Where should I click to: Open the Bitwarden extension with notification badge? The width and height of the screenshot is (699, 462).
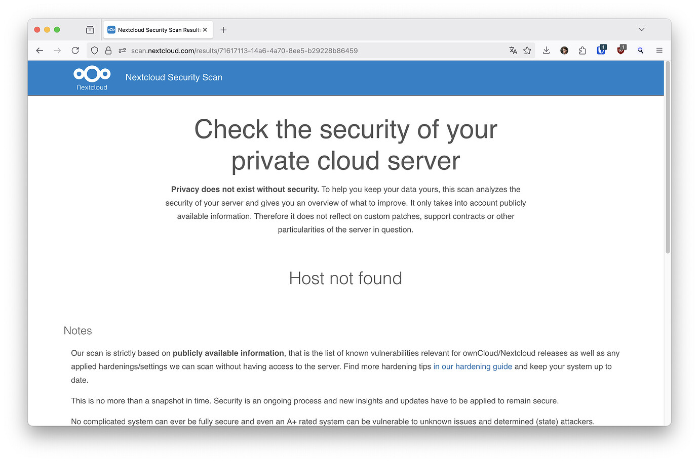pos(601,50)
